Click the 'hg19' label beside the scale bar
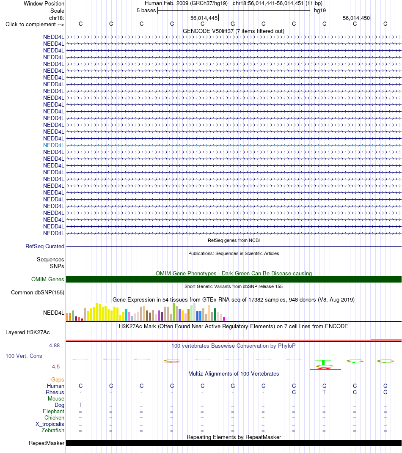 tap(320, 11)
